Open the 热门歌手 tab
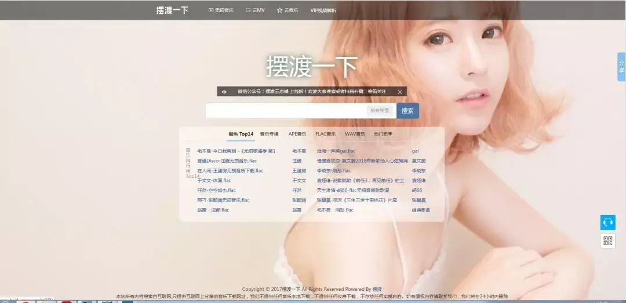 383,134
